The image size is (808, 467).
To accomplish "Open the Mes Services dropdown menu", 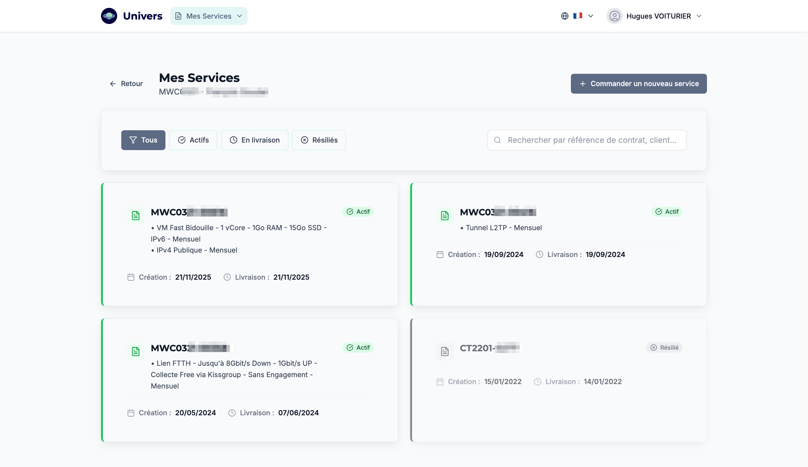I will coord(209,16).
